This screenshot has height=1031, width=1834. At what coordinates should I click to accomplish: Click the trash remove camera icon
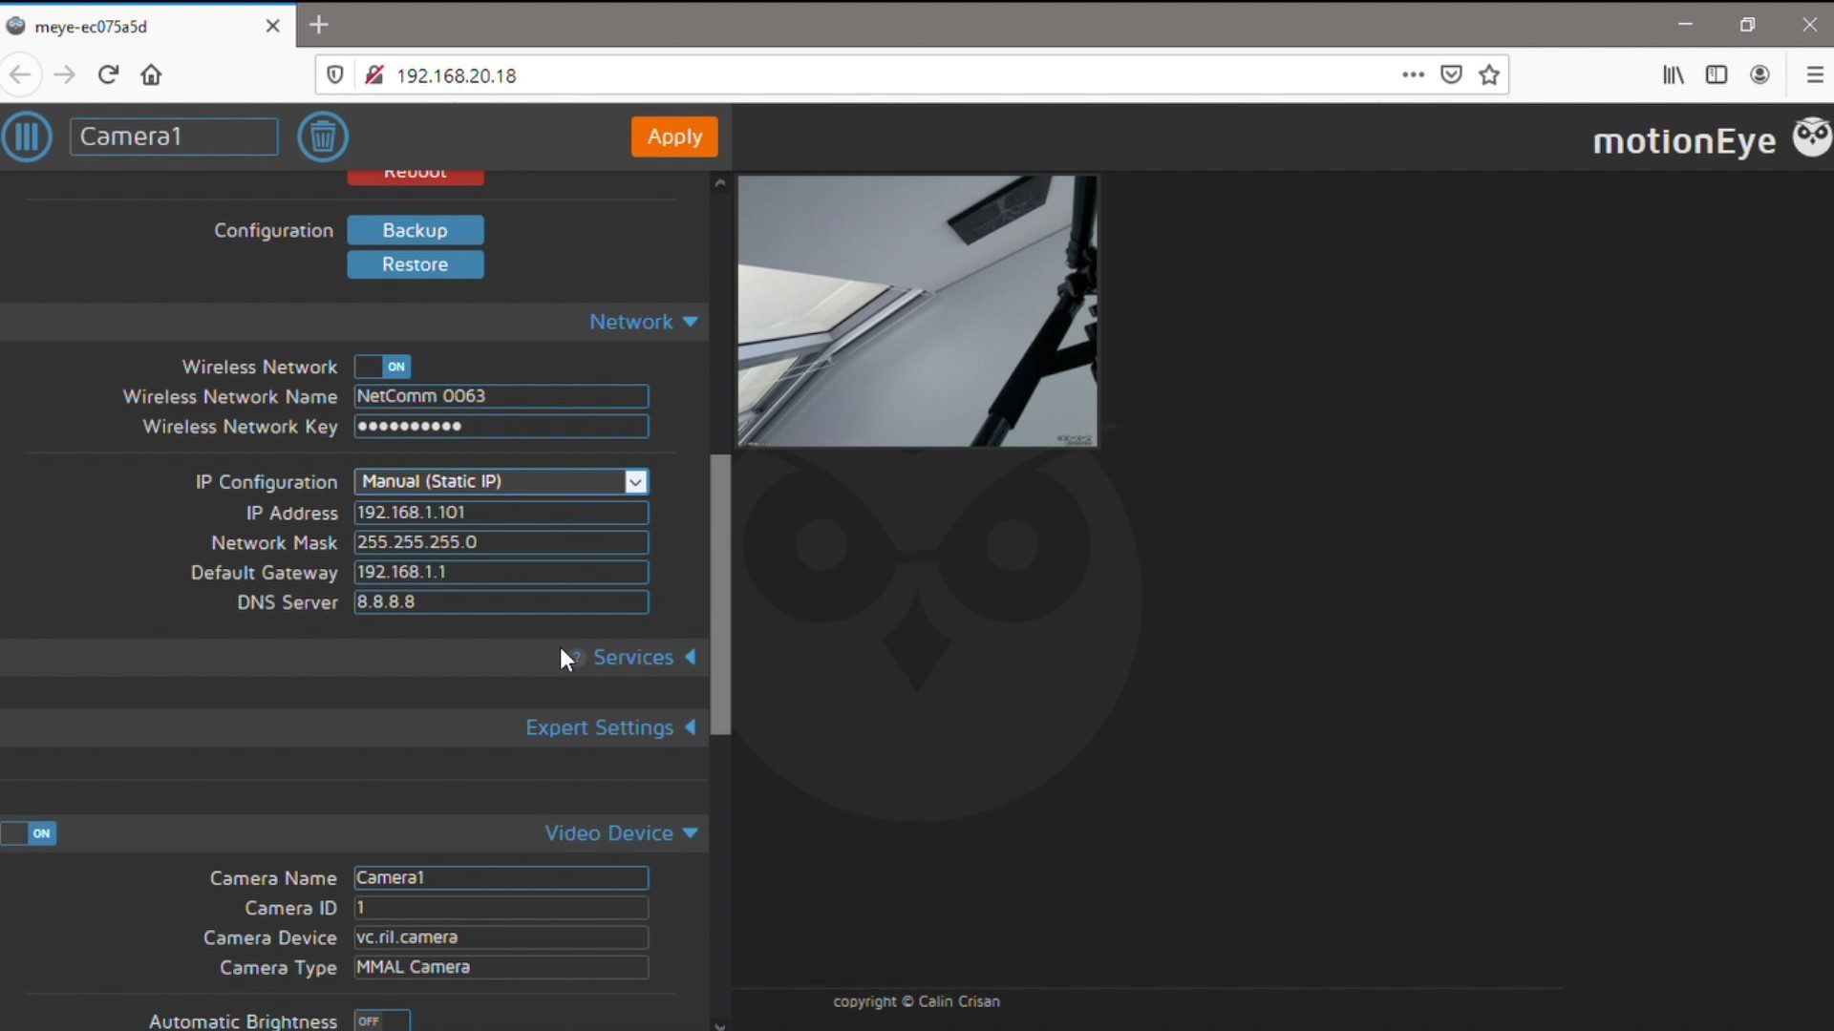tap(322, 137)
